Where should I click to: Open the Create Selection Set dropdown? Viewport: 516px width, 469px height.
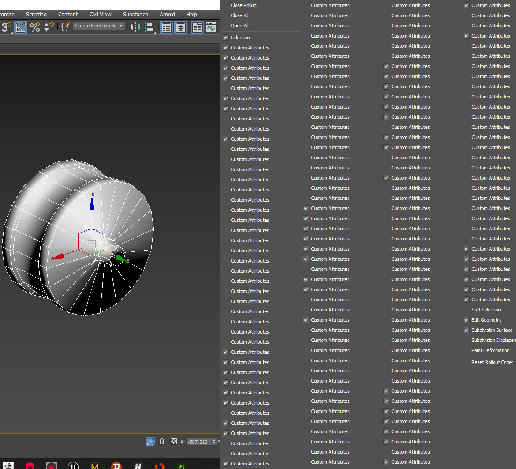pos(99,26)
